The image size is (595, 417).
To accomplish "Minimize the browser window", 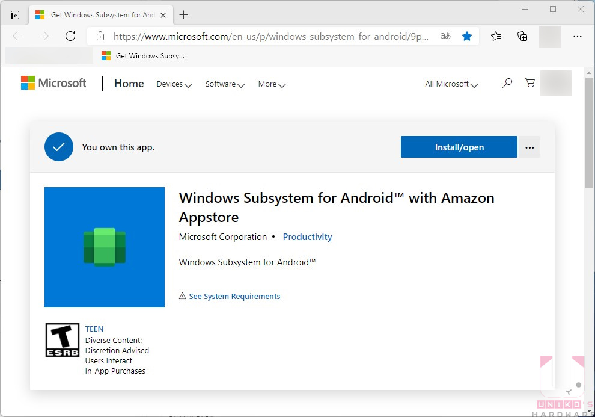I will pos(525,9).
